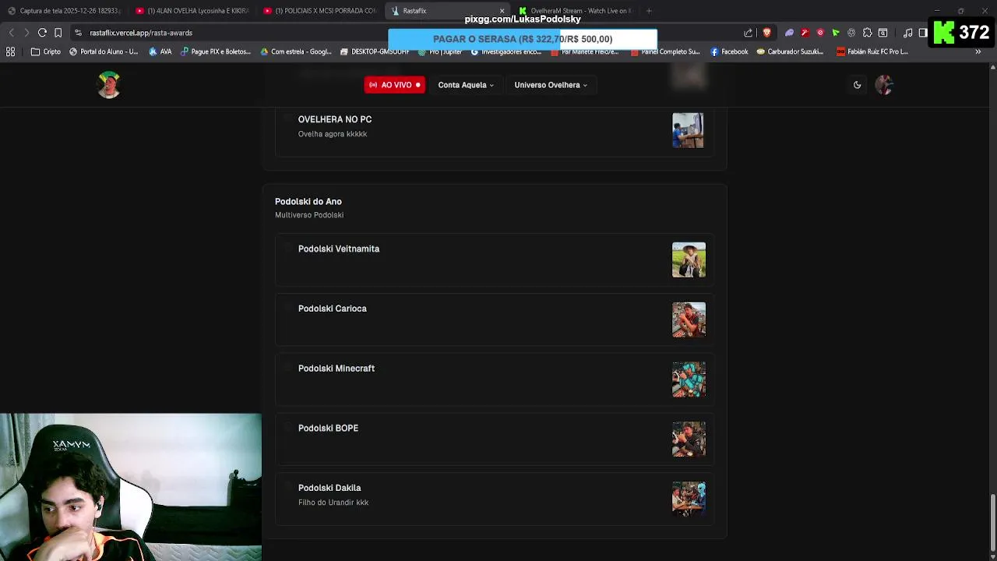997x561 pixels.
Task: Bookmark page with the bookmark icon
Action: [x=58, y=33]
